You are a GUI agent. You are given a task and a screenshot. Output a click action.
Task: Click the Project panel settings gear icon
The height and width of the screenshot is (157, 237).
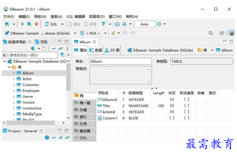point(47,137)
